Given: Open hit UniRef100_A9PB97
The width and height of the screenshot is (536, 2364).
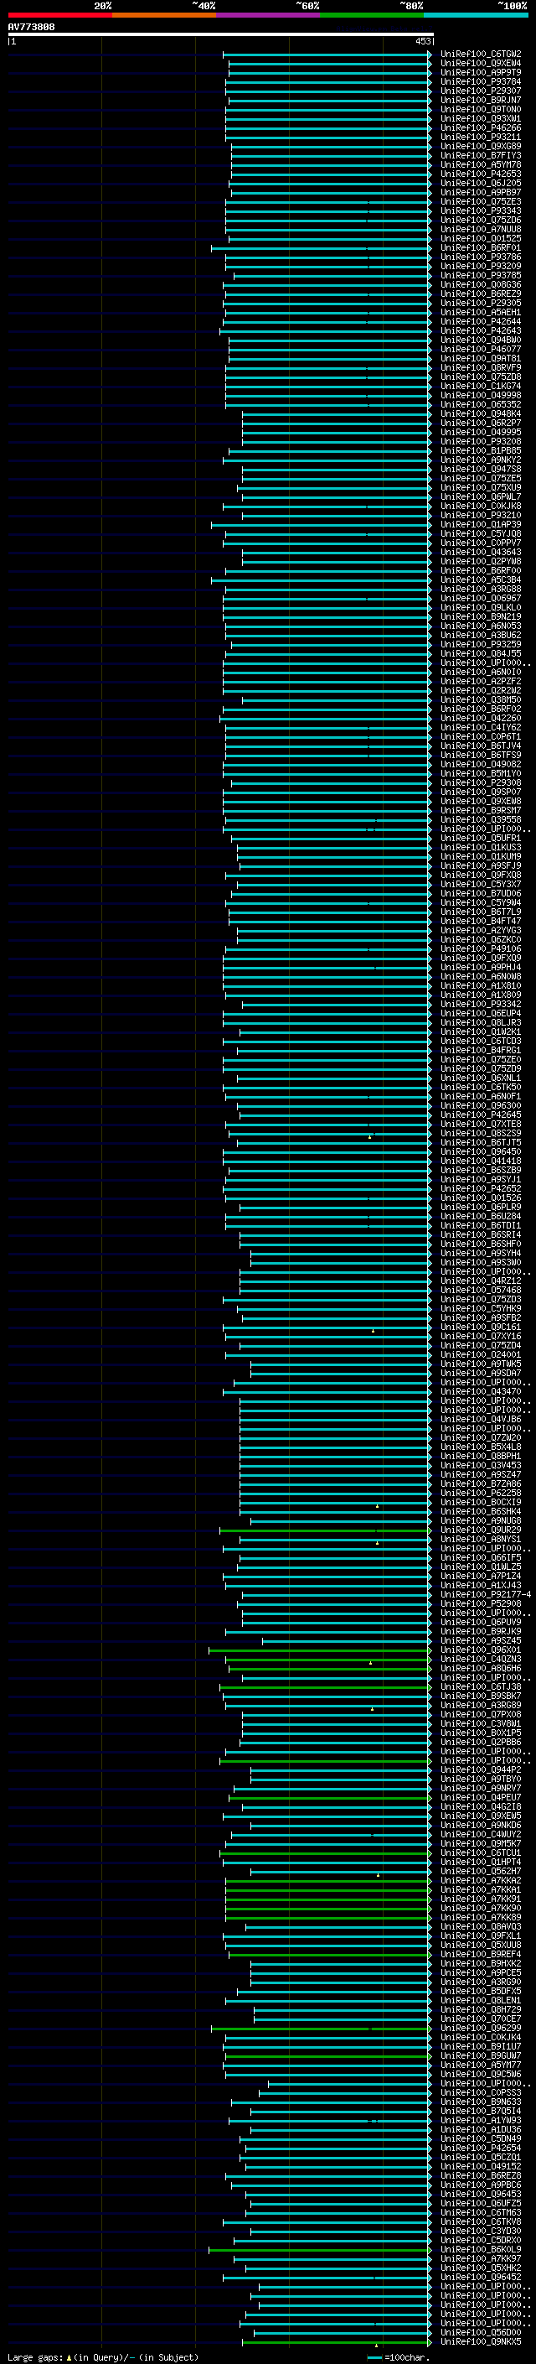Looking at the screenshot, I should (x=481, y=192).
